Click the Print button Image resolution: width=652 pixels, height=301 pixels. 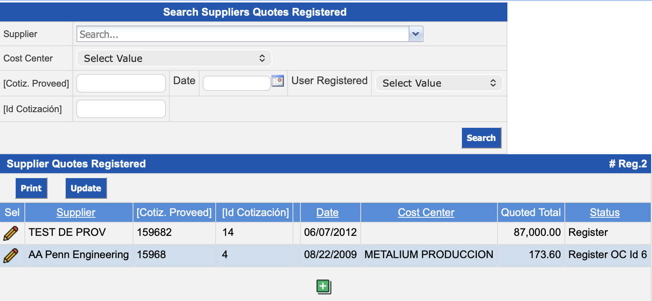tap(31, 188)
